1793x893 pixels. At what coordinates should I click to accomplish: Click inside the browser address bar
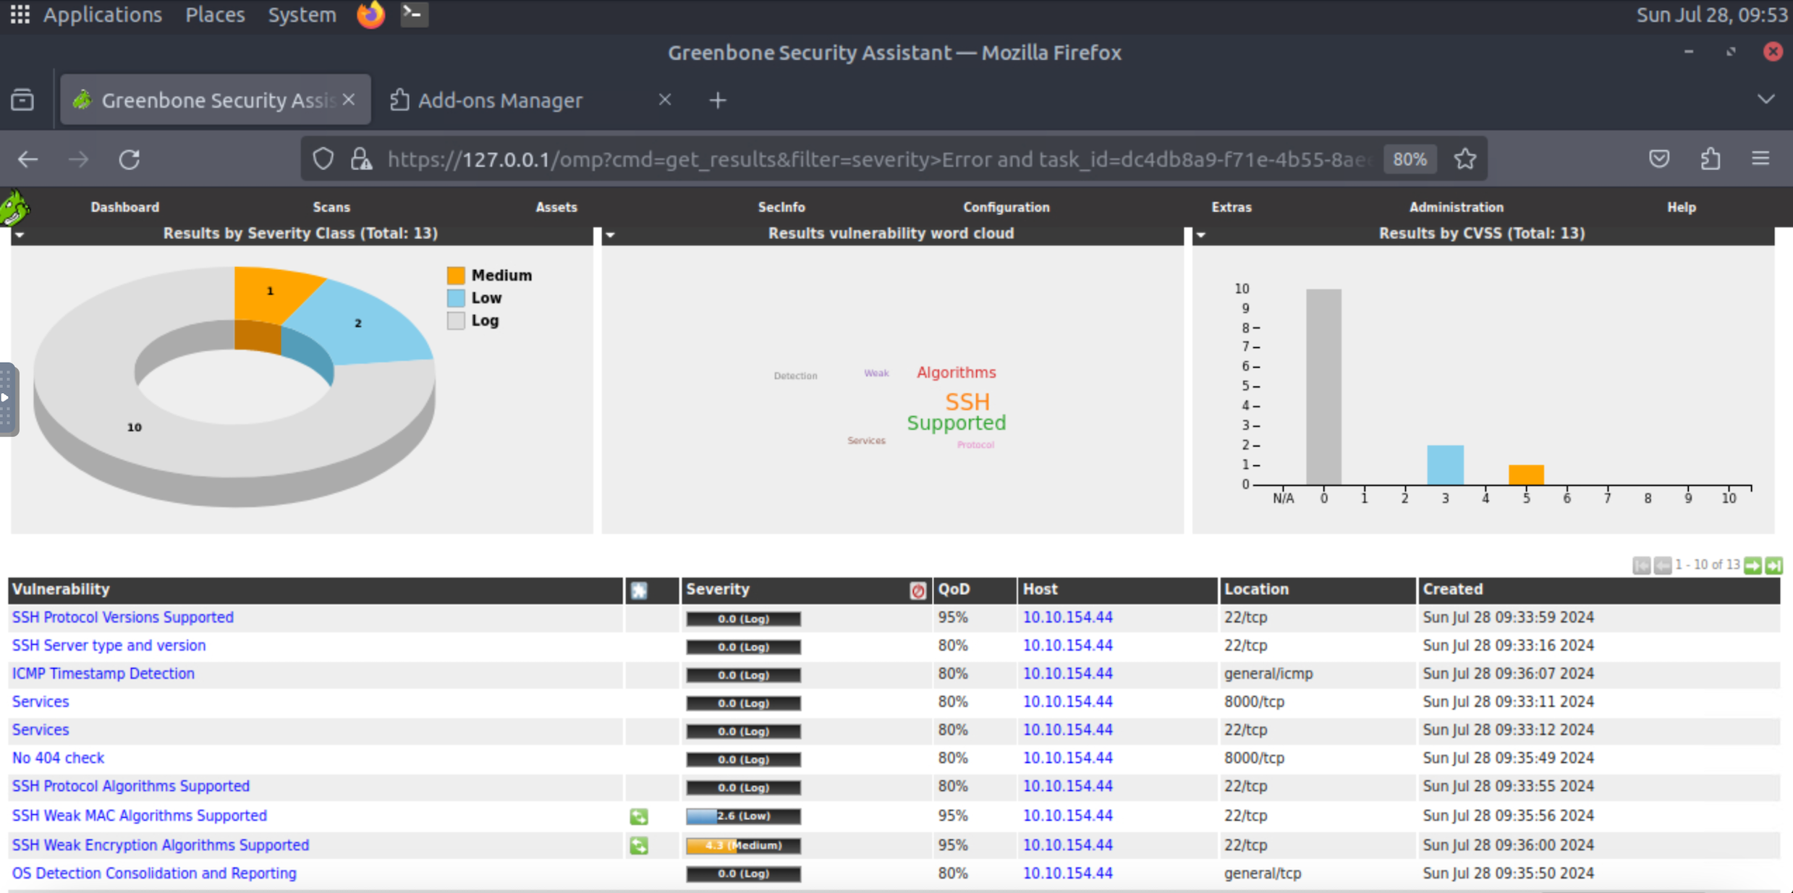click(868, 159)
